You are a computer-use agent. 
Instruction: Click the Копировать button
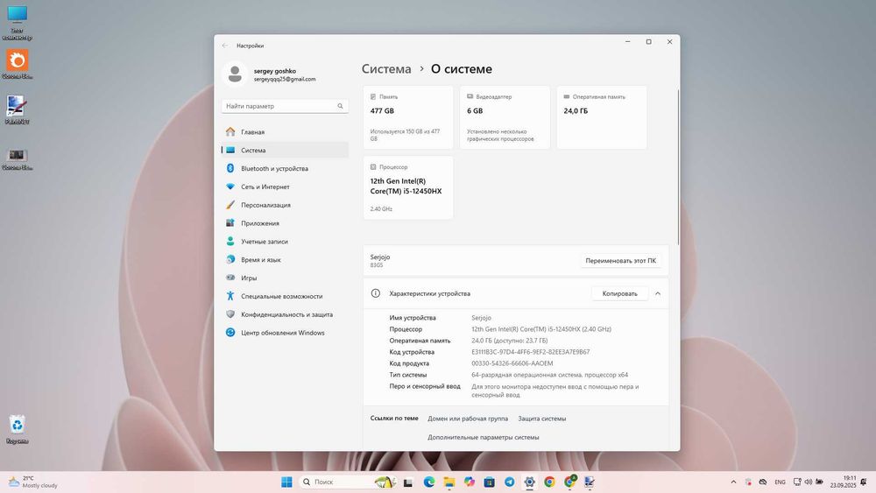coord(619,293)
